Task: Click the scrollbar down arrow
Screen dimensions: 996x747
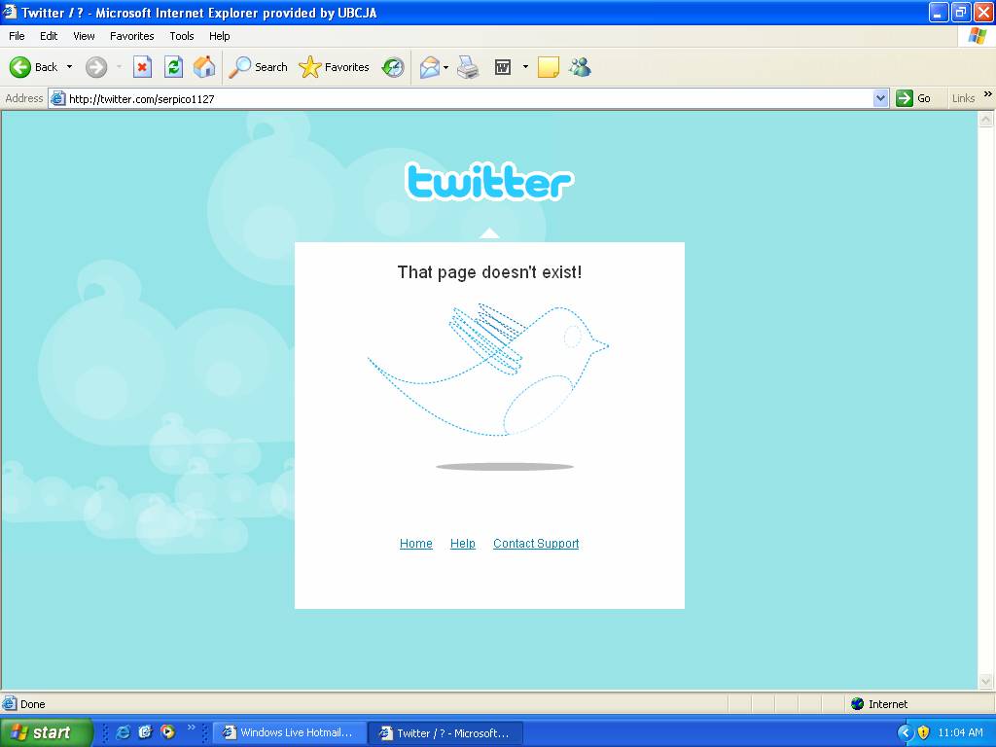Action: [x=986, y=682]
